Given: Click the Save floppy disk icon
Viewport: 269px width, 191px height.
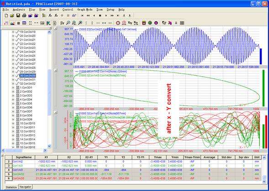Looking at the screenshot, I should pos(18,15).
